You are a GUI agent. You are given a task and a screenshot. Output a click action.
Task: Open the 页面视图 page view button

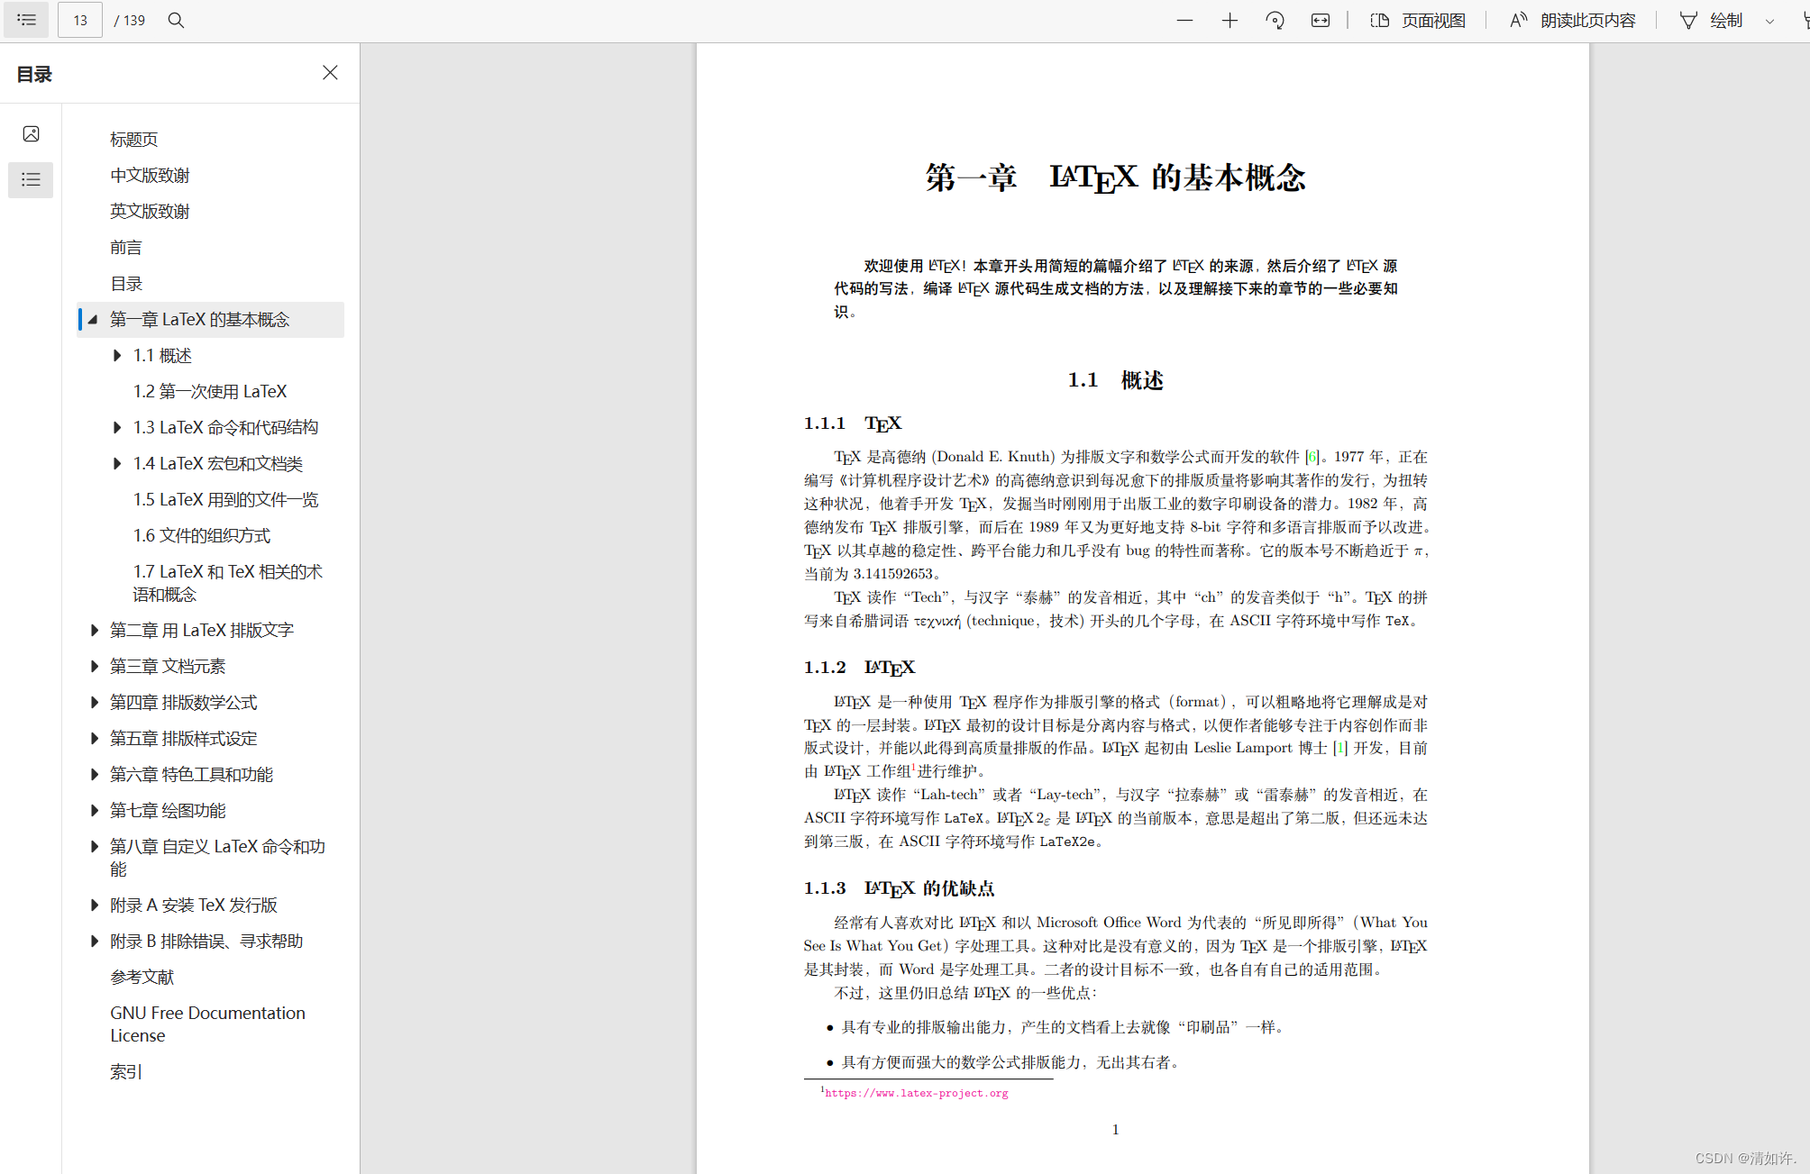pyautogui.click(x=1418, y=20)
